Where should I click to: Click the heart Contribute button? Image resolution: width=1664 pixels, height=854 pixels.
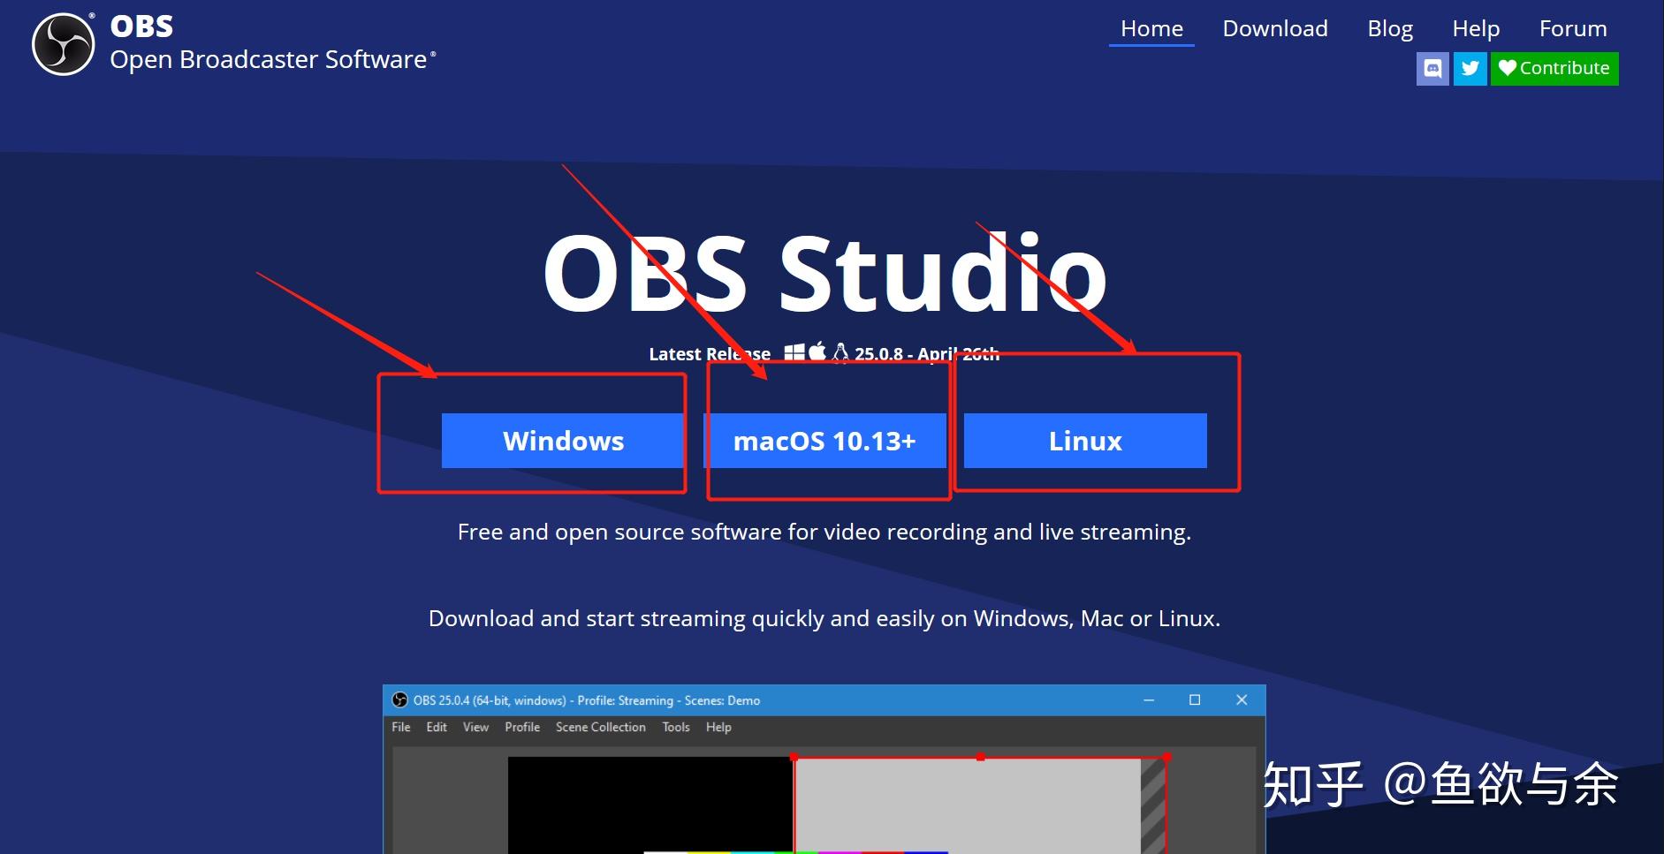coord(1554,68)
